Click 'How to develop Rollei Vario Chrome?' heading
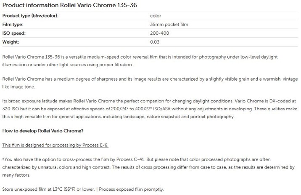Image resolution: width=301 pixels, height=195 pixels. [43, 131]
